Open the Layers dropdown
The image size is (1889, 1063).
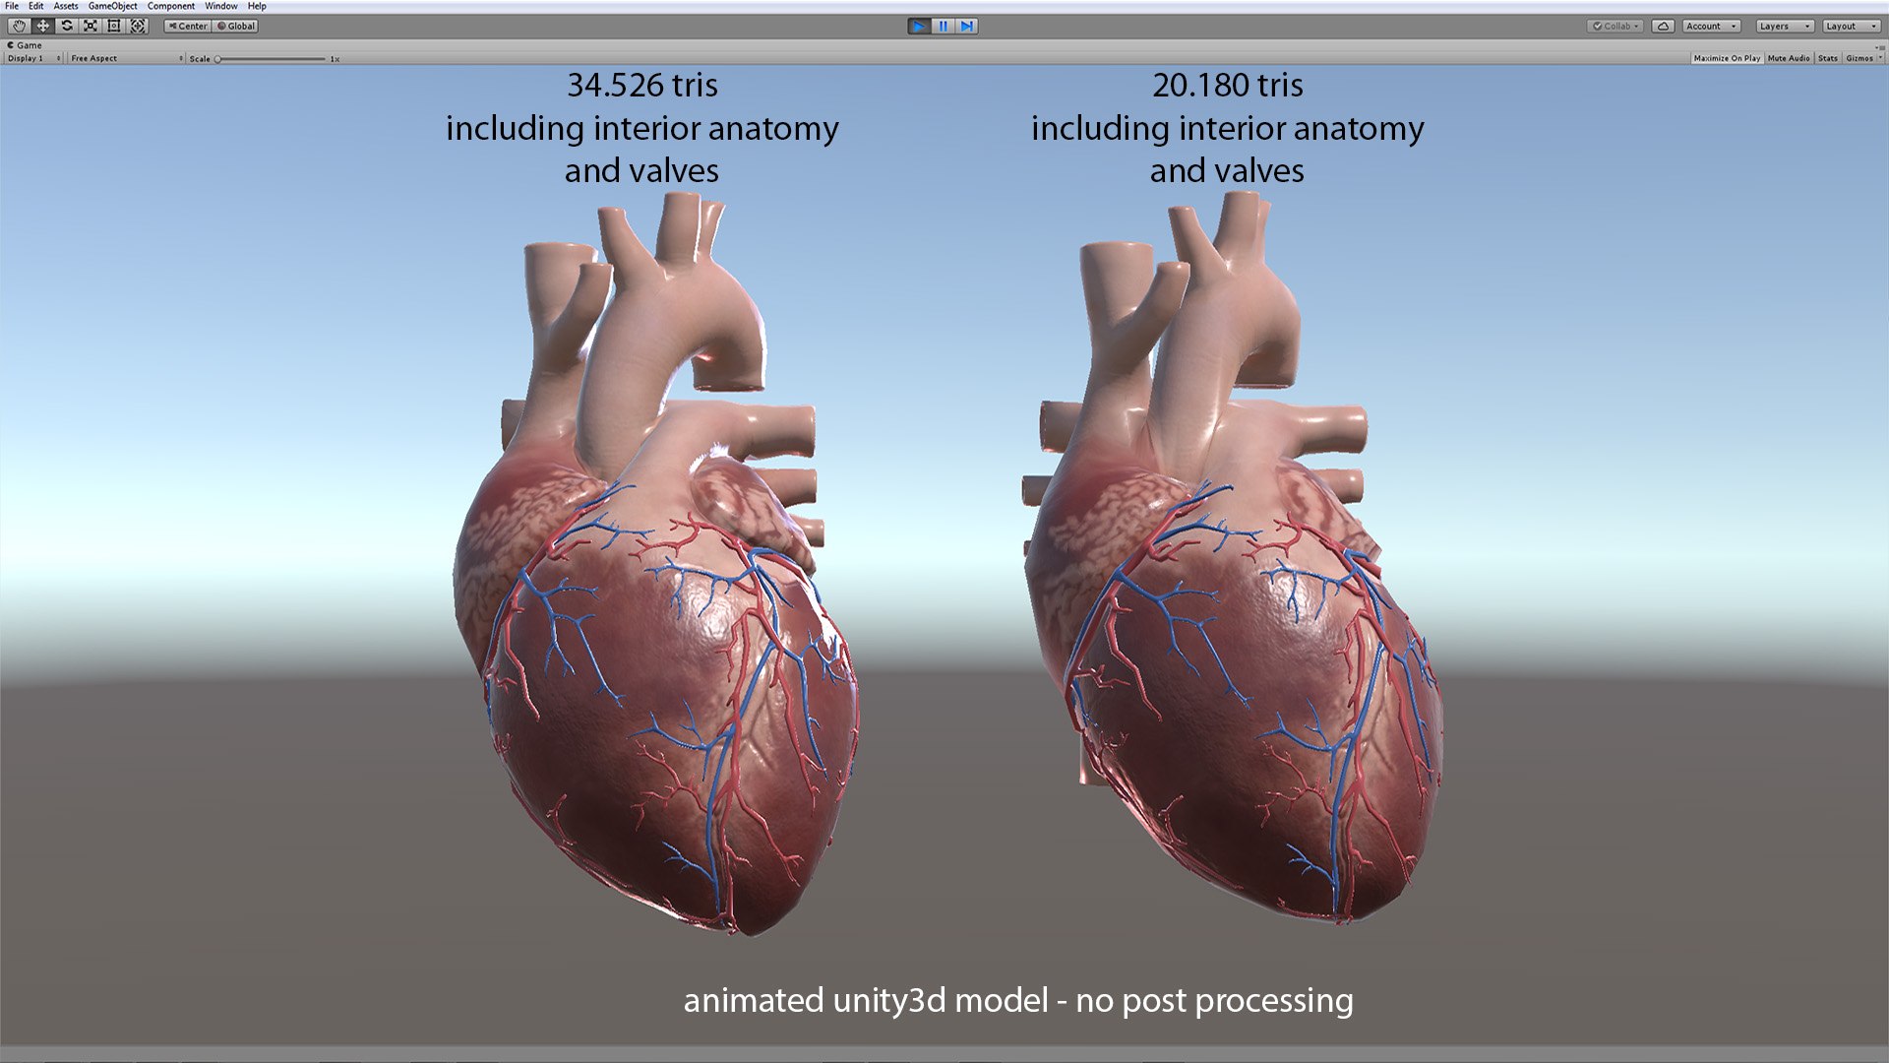tap(1784, 26)
